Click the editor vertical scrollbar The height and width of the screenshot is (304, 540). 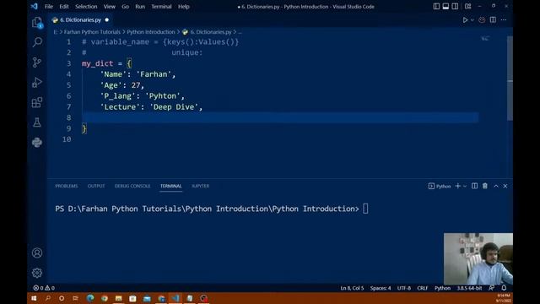coord(510,79)
